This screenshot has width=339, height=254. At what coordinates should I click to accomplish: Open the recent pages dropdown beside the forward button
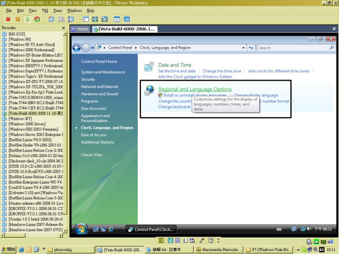[92, 48]
